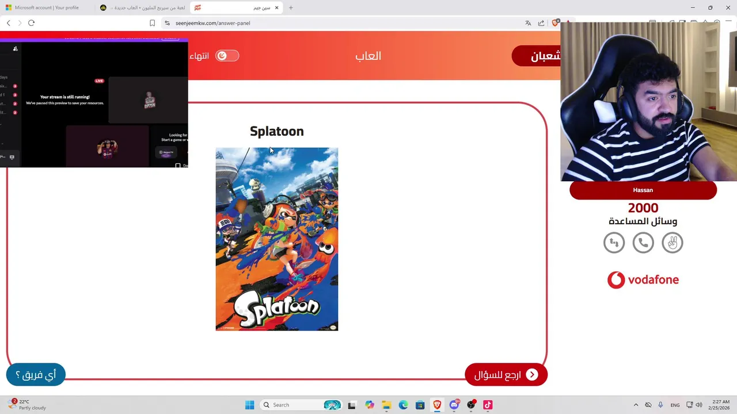Use the swap answers lifeline icon
737x414 pixels.
[x=614, y=243]
